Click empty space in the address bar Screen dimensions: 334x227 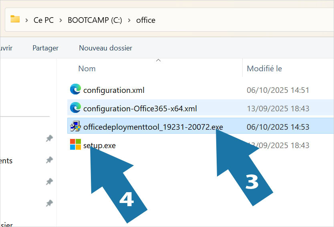[x=240, y=20]
